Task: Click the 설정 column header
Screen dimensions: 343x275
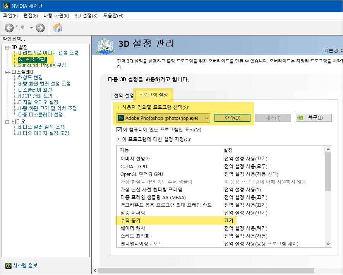Action: [x=273, y=150]
